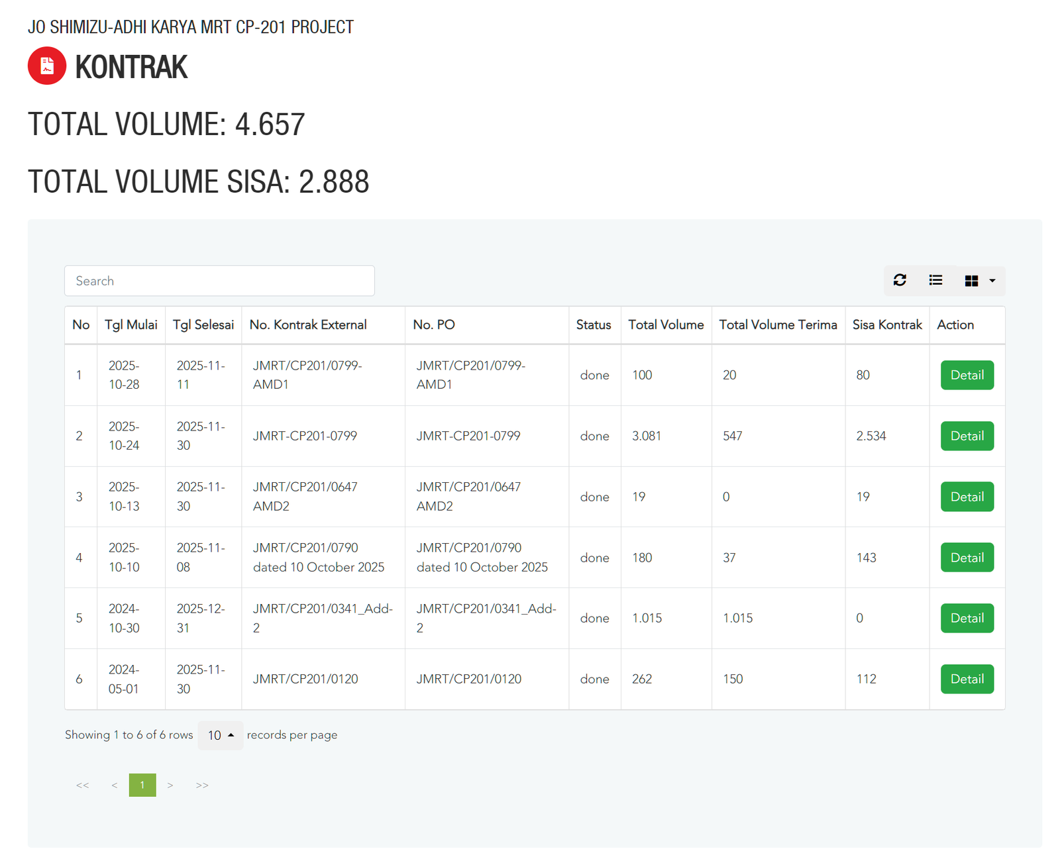Open the columns grid dropdown
This screenshot has height=861, width=1060.
pos(979,281)
